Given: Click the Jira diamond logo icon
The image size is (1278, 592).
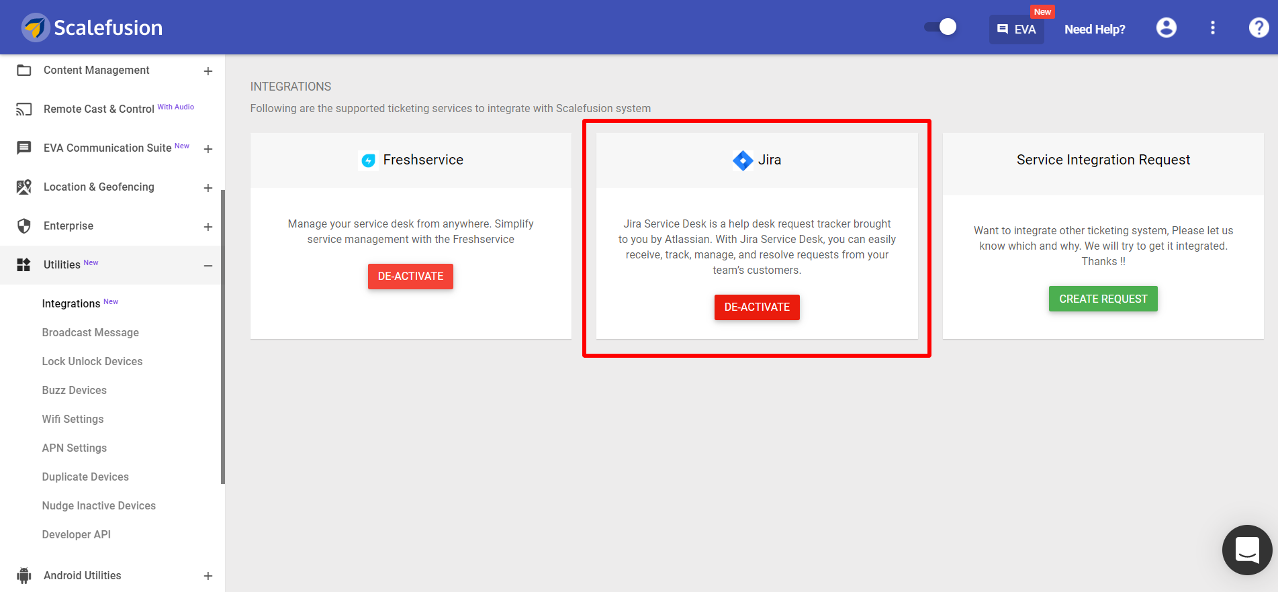Looking at the screenshot, I should [743, 160].
